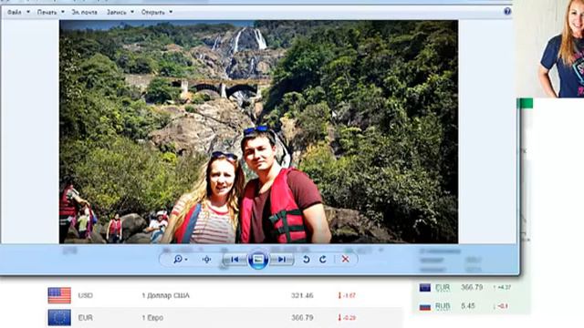This screenshot has height=328, width=584.
Task: Open the Открыть menu
Action: click(153, 12)
